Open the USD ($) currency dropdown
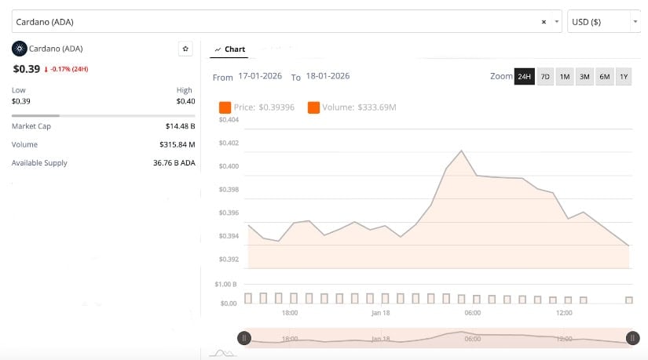 pos(603,22)
